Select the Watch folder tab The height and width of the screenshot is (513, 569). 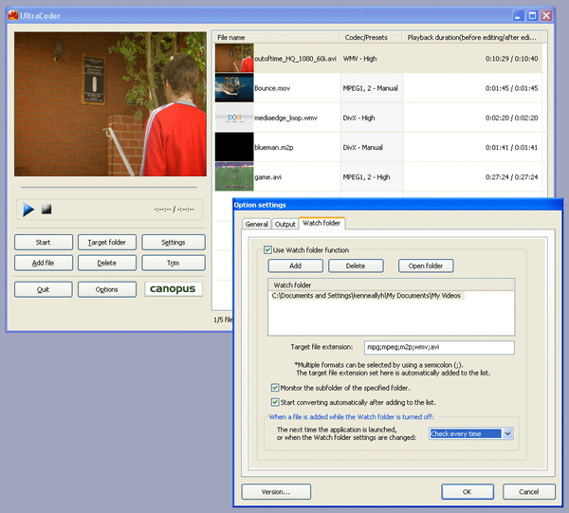click(321, 223)
